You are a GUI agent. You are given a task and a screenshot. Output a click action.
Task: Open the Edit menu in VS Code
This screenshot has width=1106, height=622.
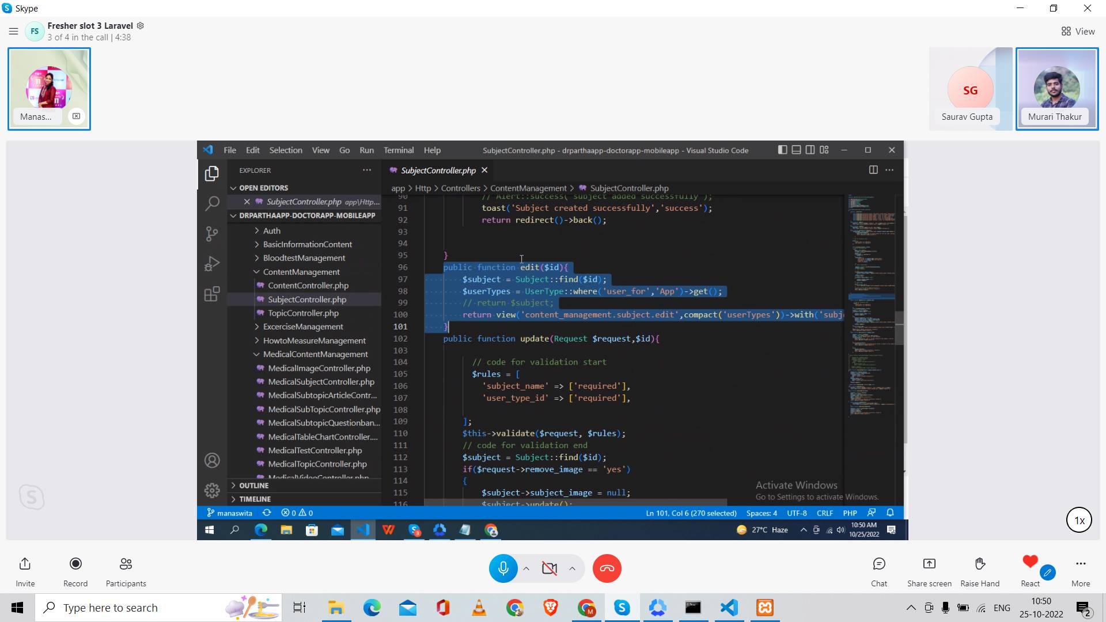[253, 150]
